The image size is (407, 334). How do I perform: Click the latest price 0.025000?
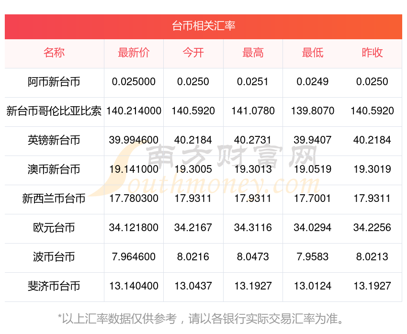tap(134, 82)
